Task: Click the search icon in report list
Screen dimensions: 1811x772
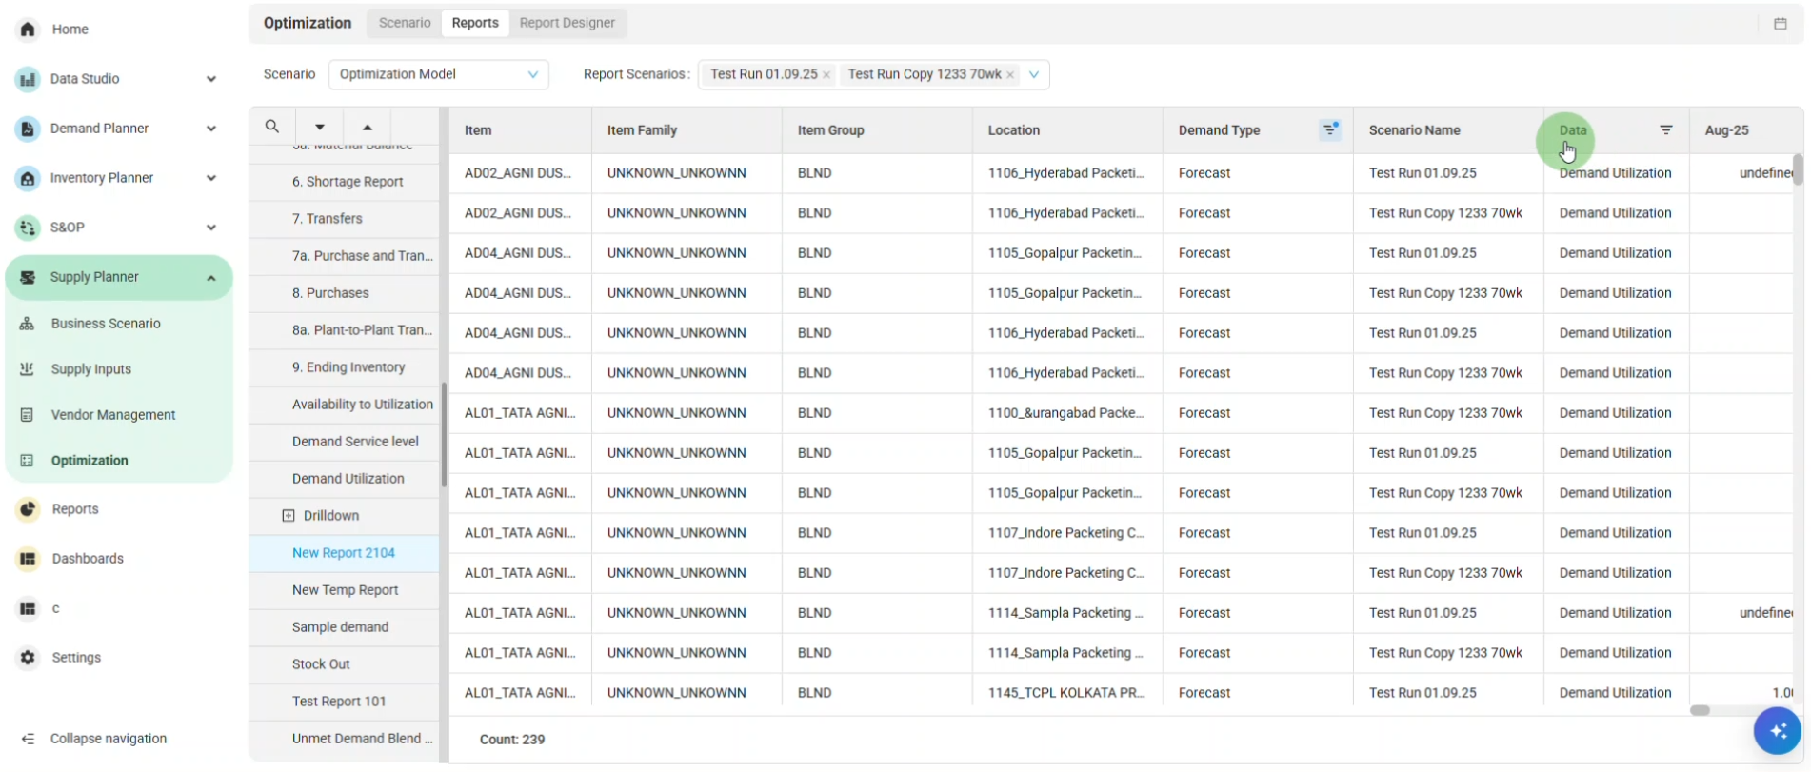Action: pyautogui.click(x=272, y=127)
